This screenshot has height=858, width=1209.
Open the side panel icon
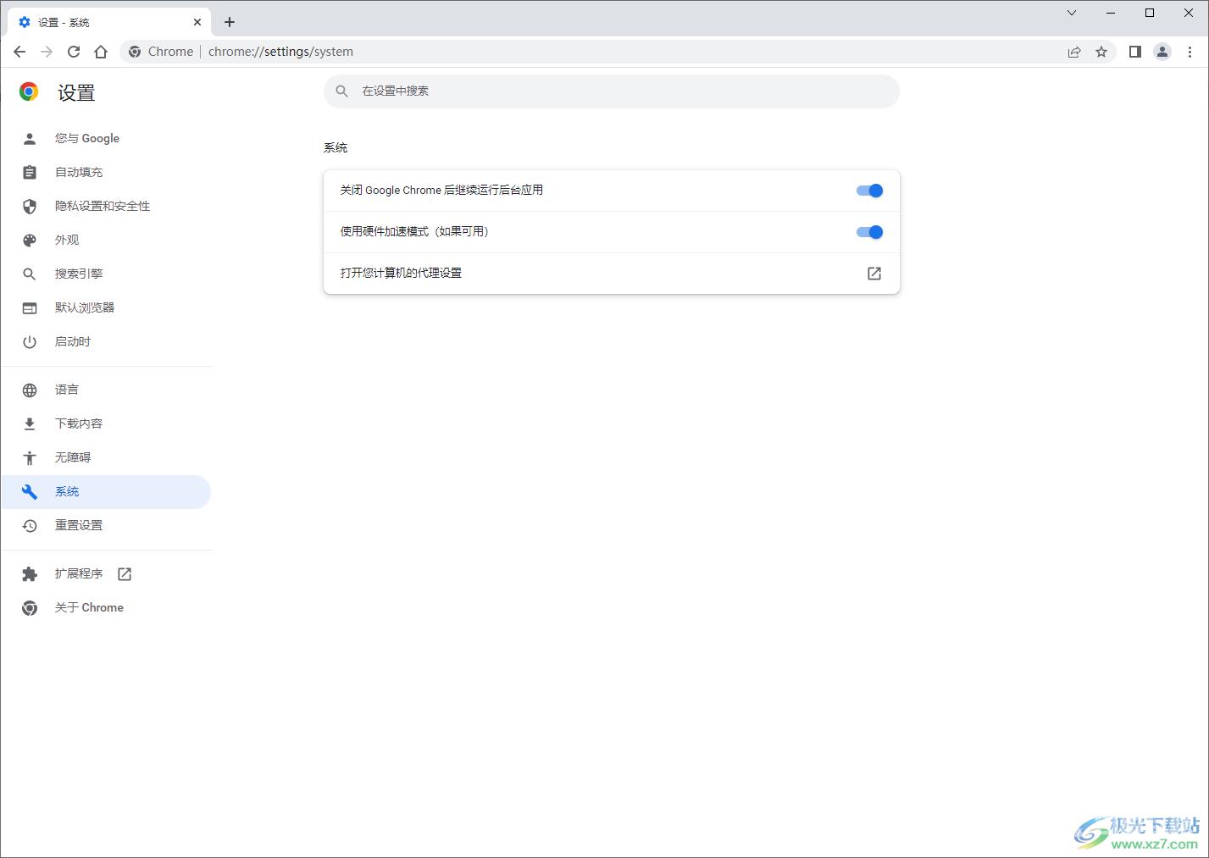click(x=1135, y=52)
